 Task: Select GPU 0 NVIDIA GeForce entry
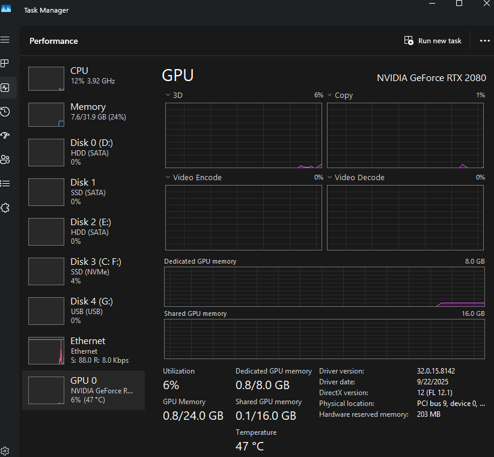click(x=84, y=390)
